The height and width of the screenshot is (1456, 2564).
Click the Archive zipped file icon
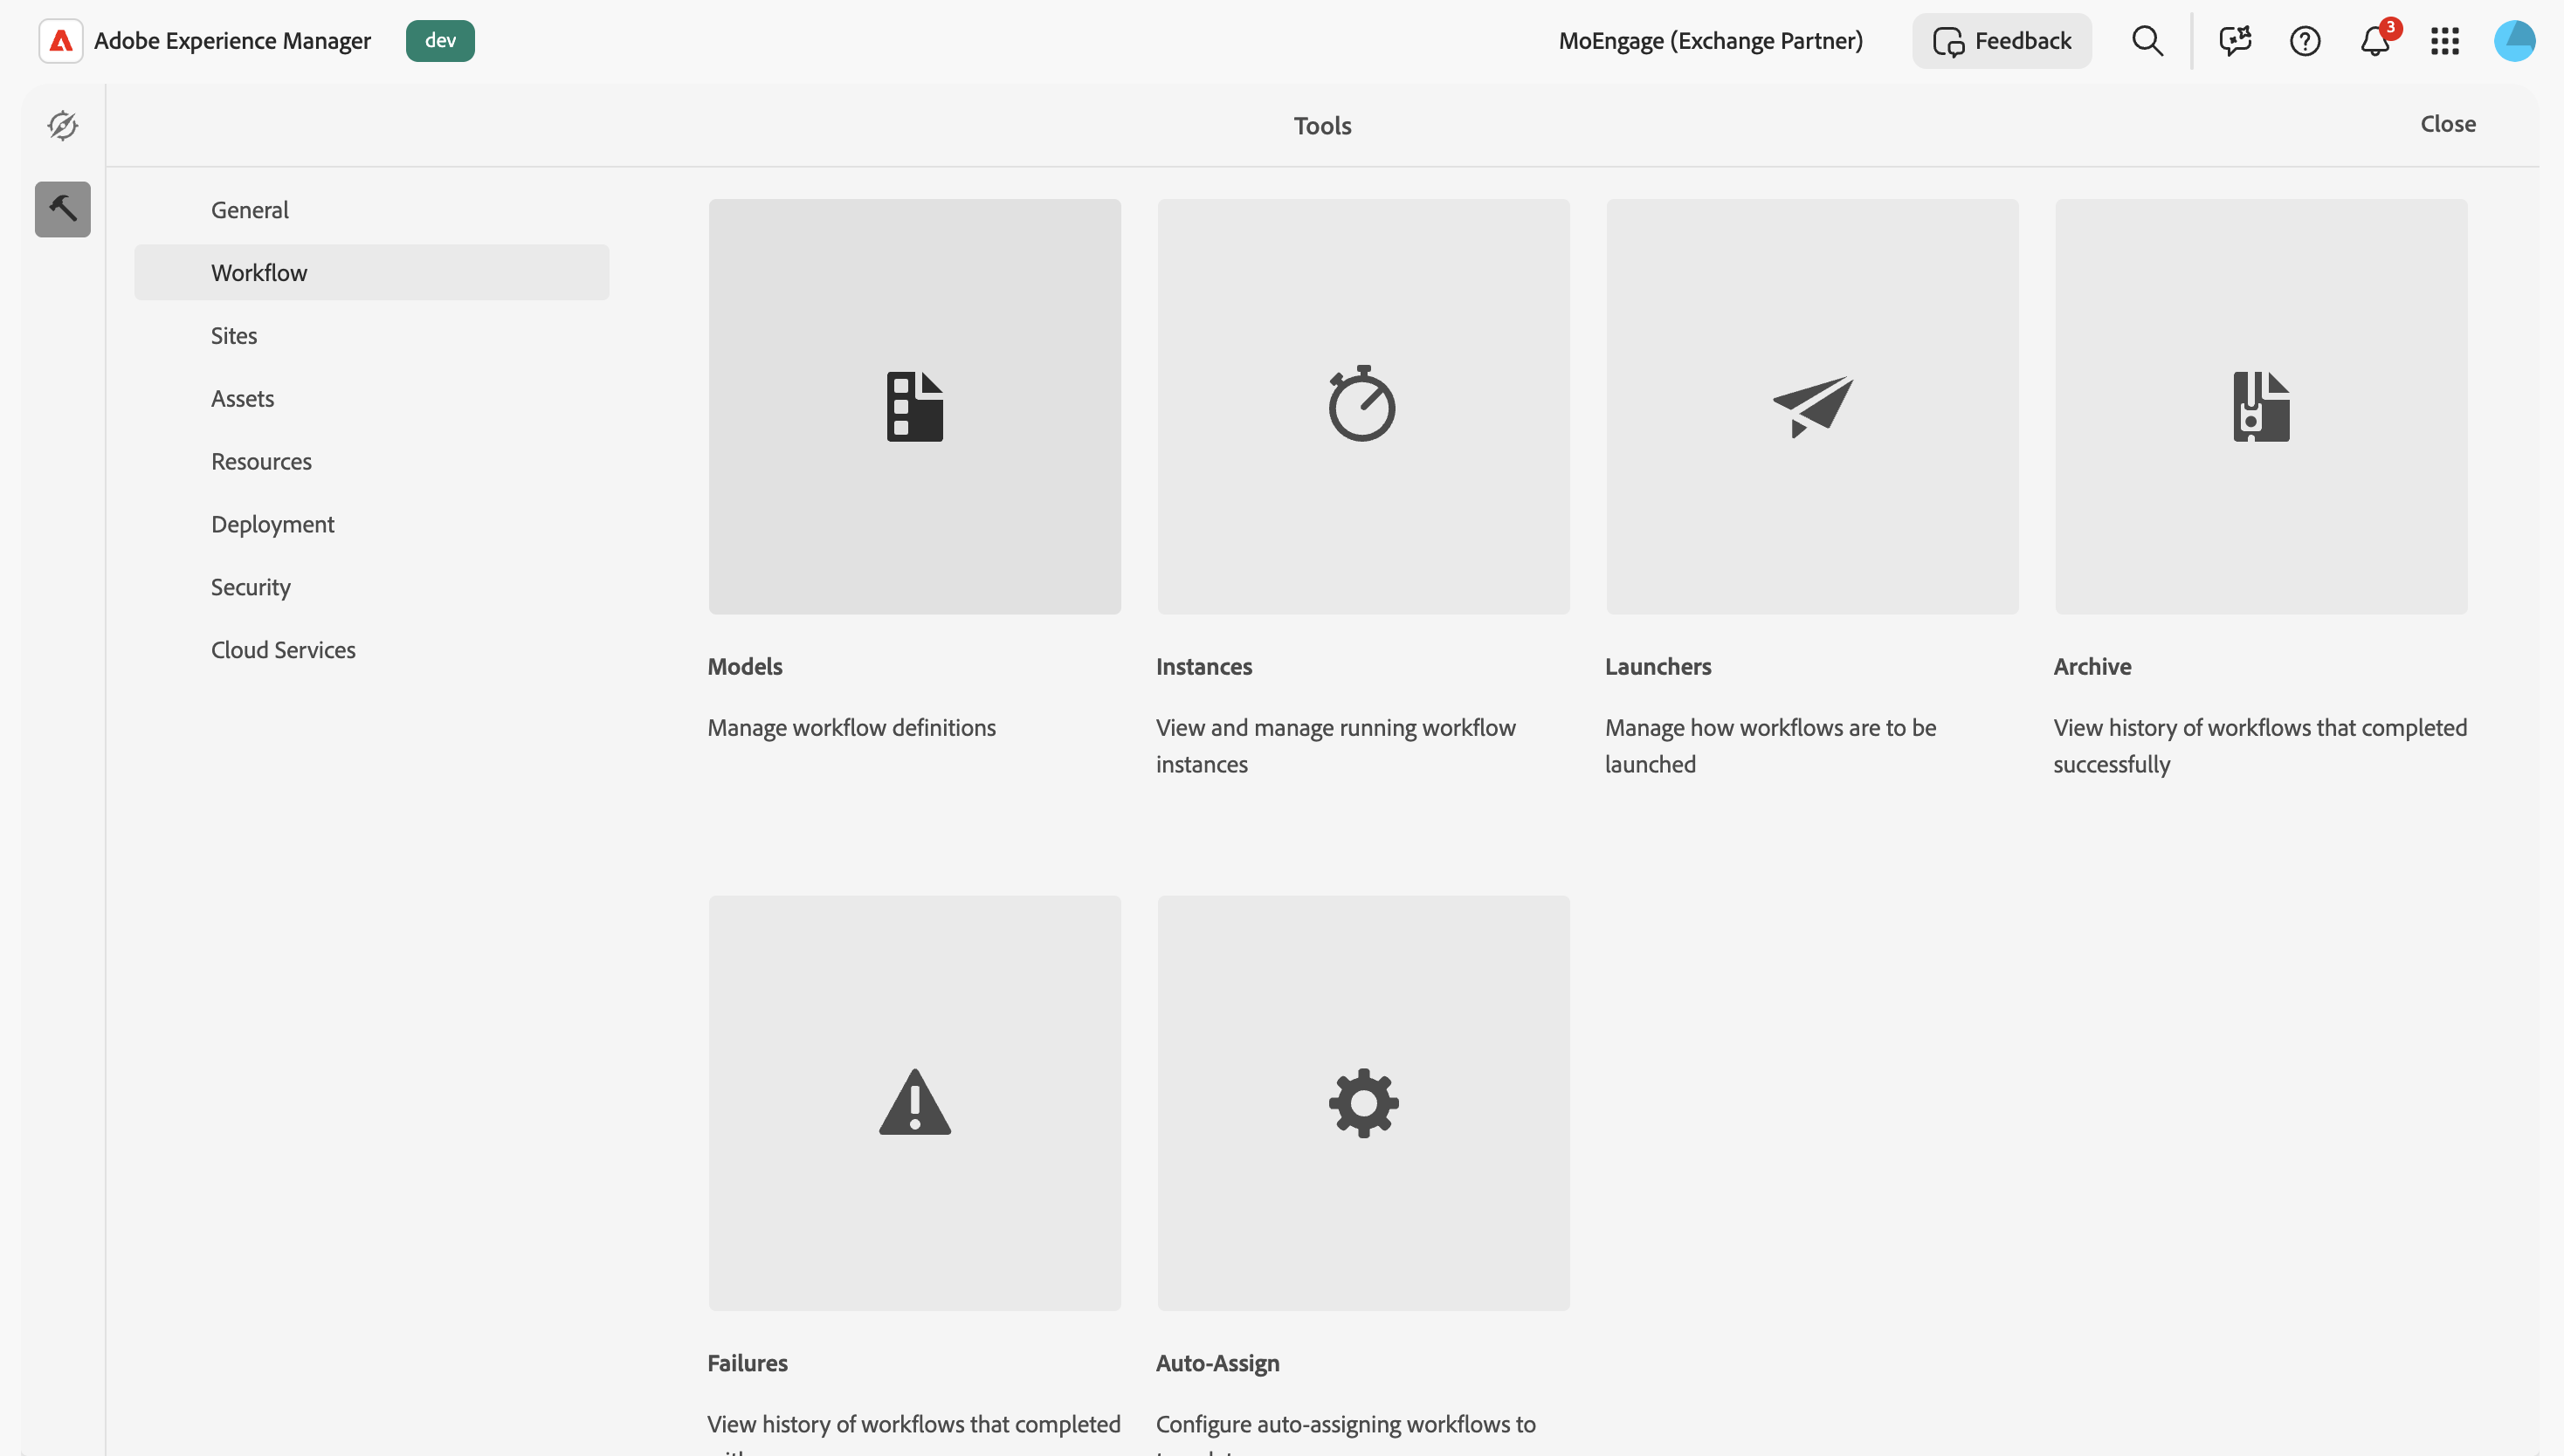tap(2261, 406)
